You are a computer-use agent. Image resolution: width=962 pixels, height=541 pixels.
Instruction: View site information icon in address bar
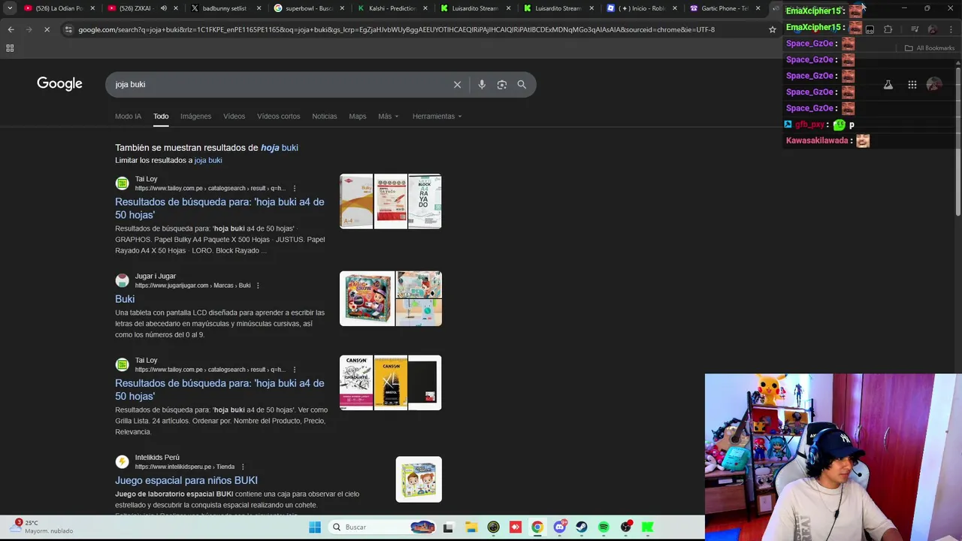point(68,29)
